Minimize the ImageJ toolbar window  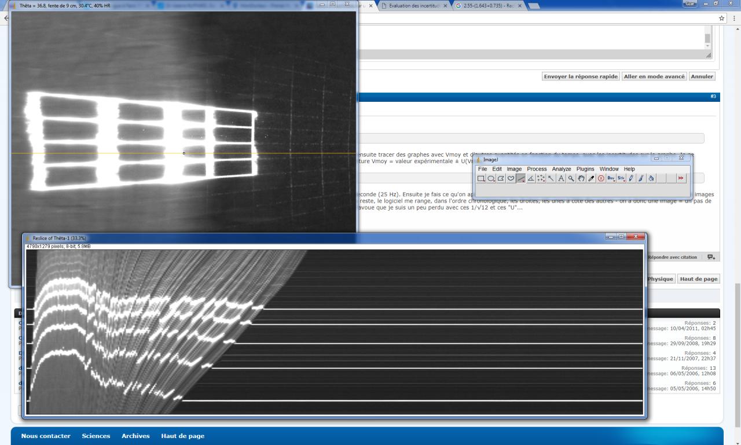point(656,158)
